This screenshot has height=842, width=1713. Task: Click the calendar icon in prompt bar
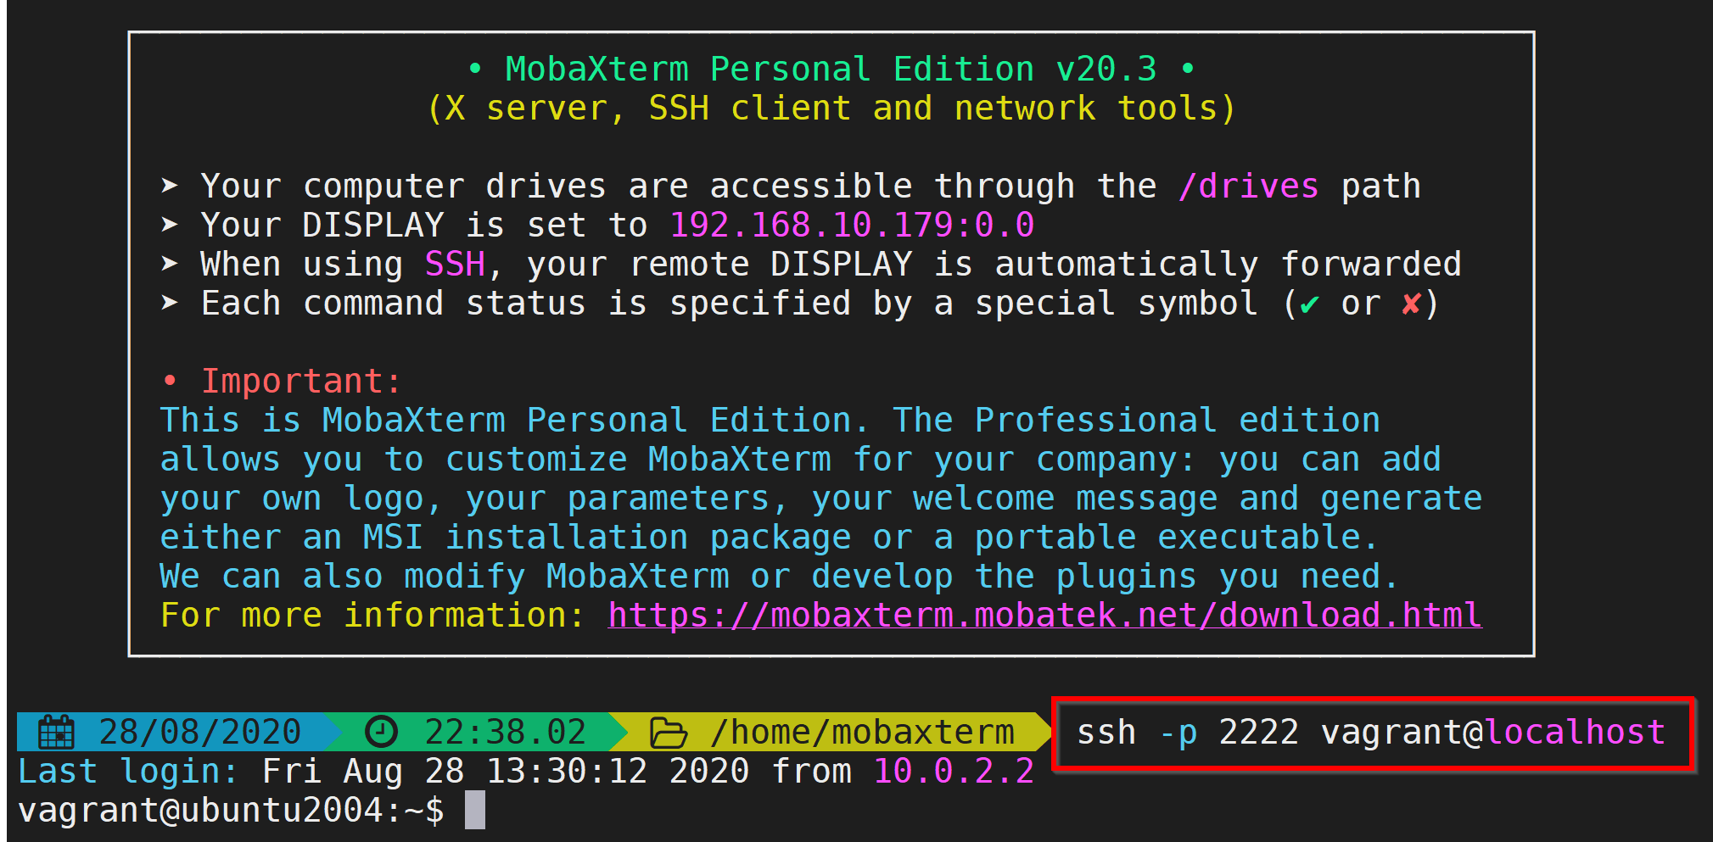(57, 732)
